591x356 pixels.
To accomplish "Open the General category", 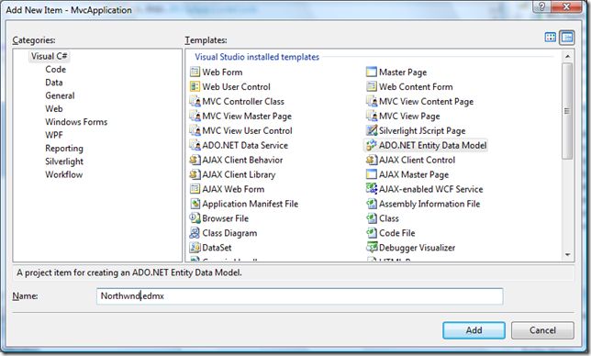I will [x=60, y=95].
